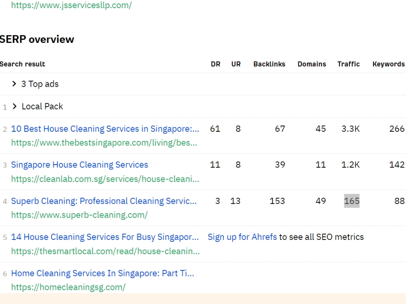
Task: Open thesmartlocal.com URL link
Action: (x=106, y=251)
